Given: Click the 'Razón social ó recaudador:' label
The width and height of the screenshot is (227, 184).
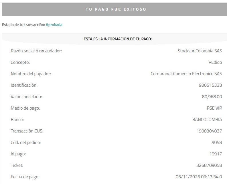Looking at the screenshot, I should pos(36,51).
